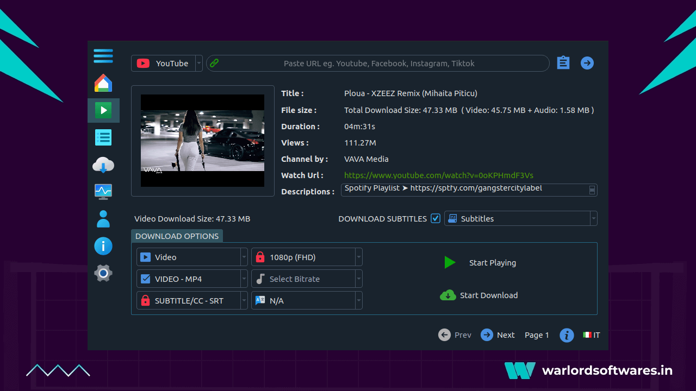Click the channel name VAVA Media

click(366, 159)
